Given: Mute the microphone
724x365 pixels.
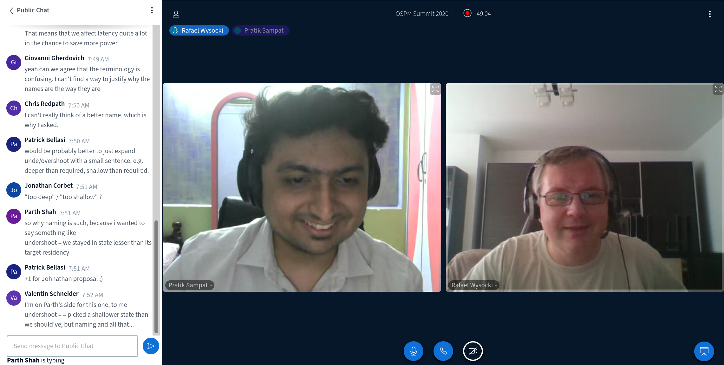Looking at the screenshot, I should click(x=413, y=351).
